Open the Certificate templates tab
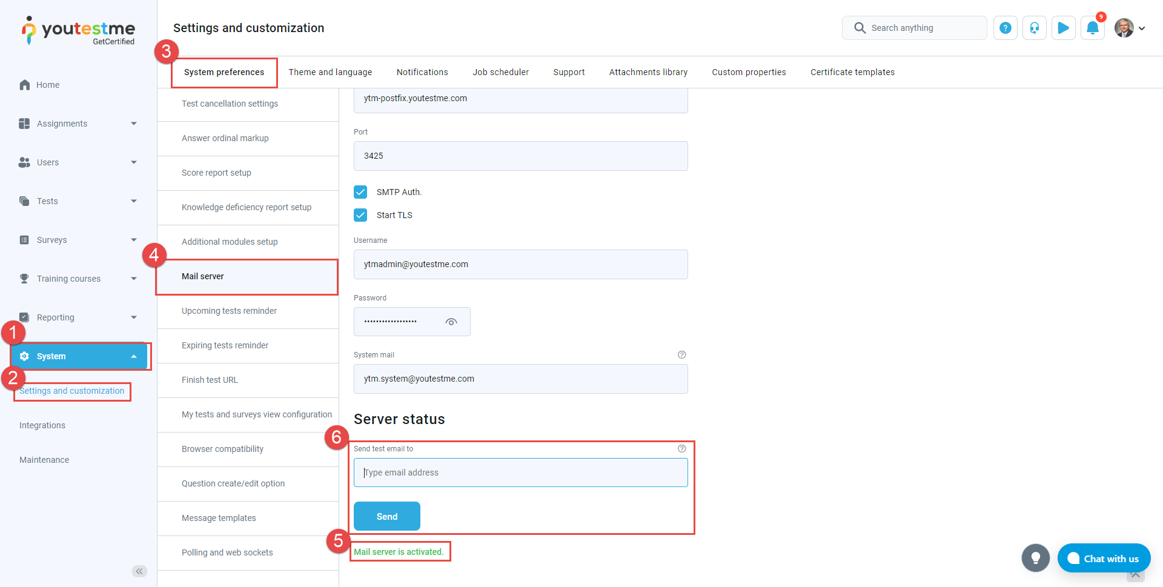 [852, 72]
